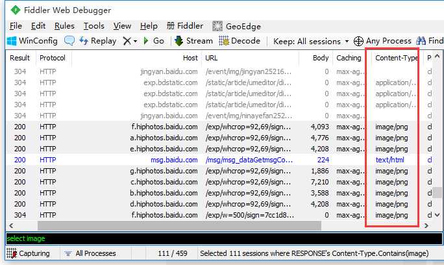Click the Find binoculars icon
The image size is (444, 265).
421,41
